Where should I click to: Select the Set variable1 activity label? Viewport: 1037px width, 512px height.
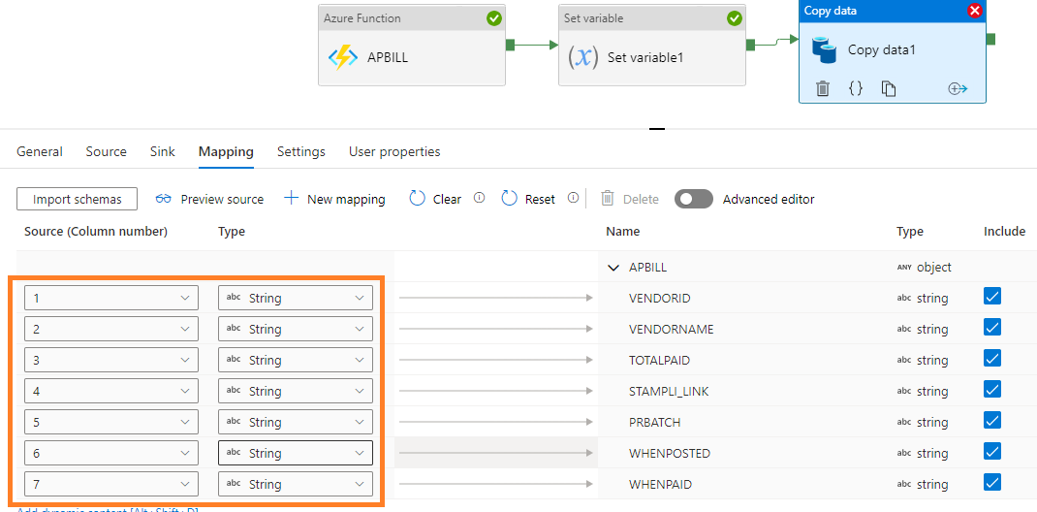pyautogui.click(x=645, y=57)
